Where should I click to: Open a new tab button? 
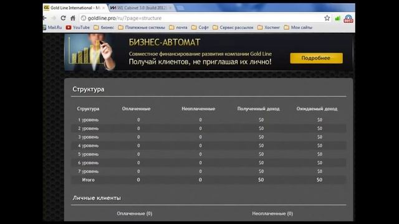[x=180, y=8]
